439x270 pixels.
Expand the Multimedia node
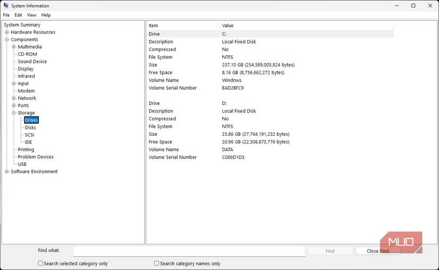[x=14, y=47]
